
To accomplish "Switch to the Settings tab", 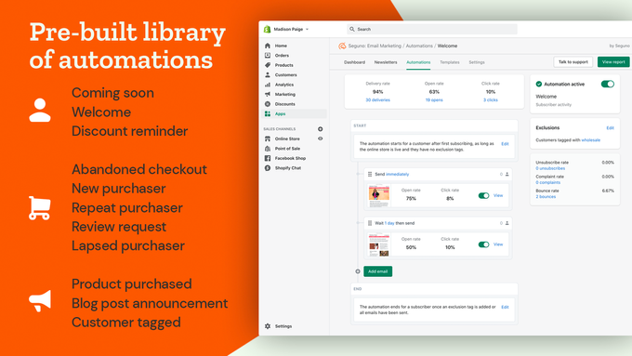I will tap(477, 62).
